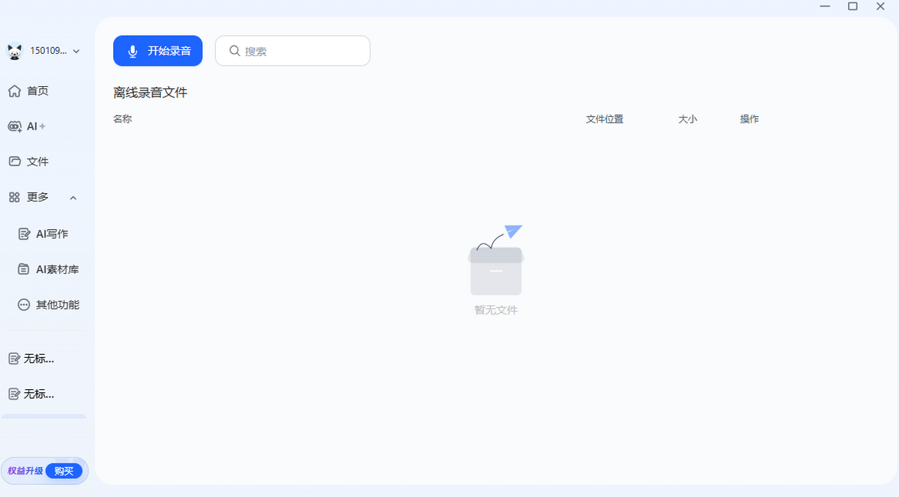Click the microphone icon on 开始录音 button
Viewport: 899px width, 497px height.
[133, 50]
